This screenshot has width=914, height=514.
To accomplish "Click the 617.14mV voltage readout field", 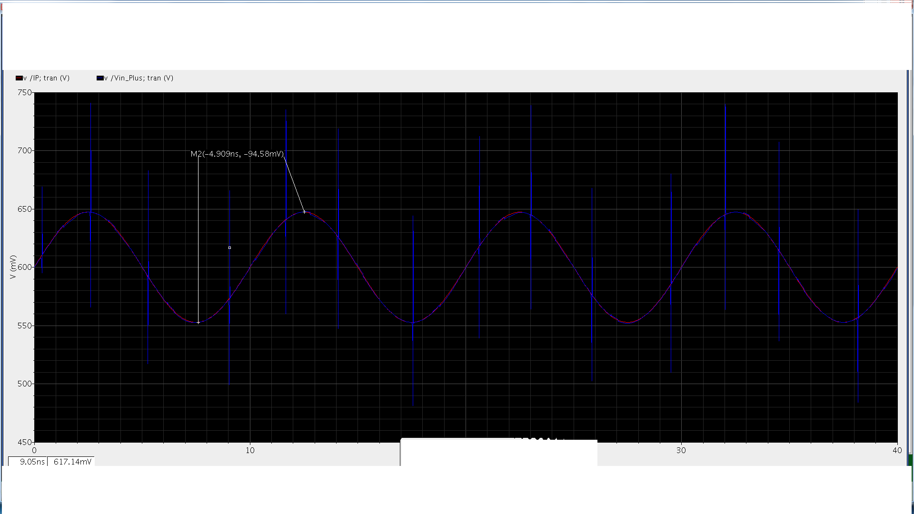I will point(71,462).
